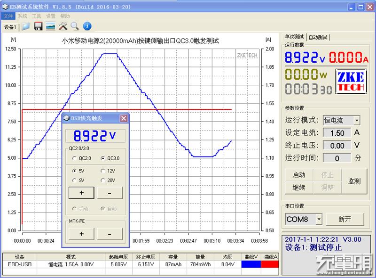Click the 终止电压 field showing 0.00

pos(337,146)
